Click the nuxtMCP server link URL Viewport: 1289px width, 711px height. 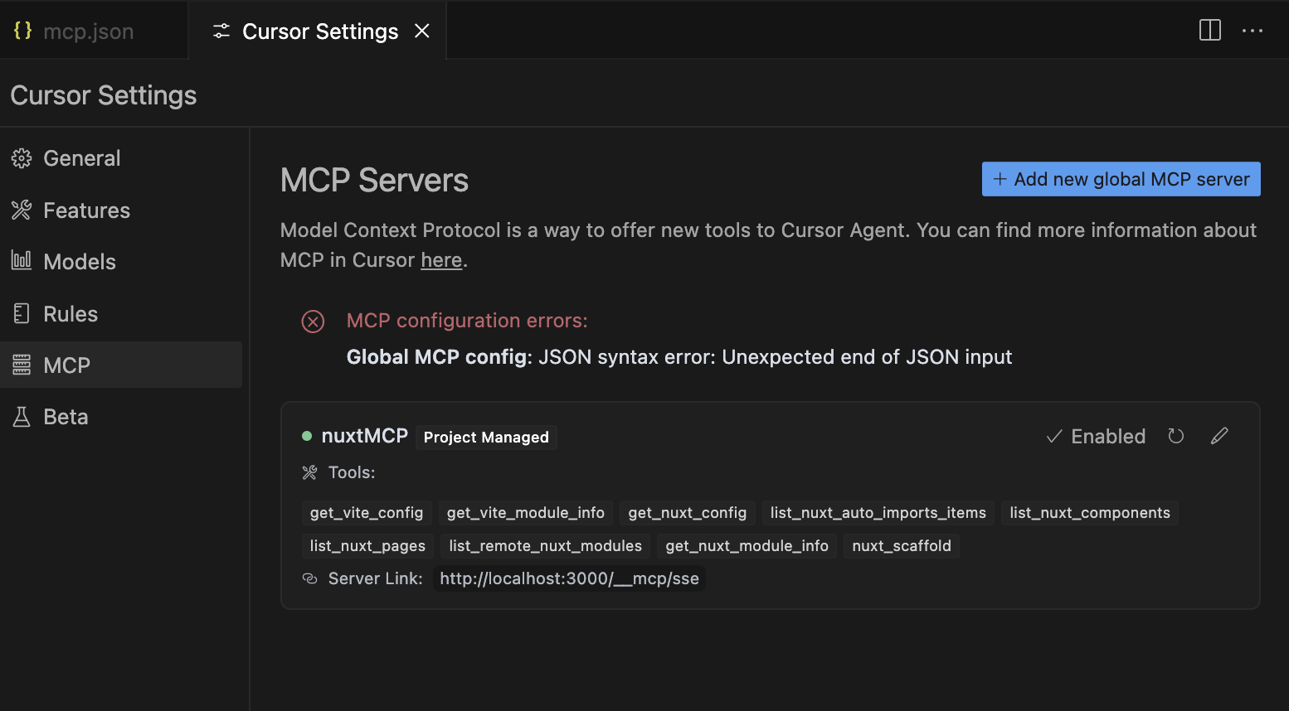click(569, 578)
